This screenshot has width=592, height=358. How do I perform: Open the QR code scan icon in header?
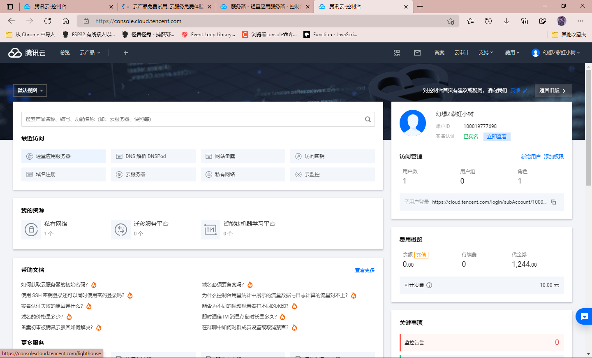pyautogui.click(x=397, y=53)
